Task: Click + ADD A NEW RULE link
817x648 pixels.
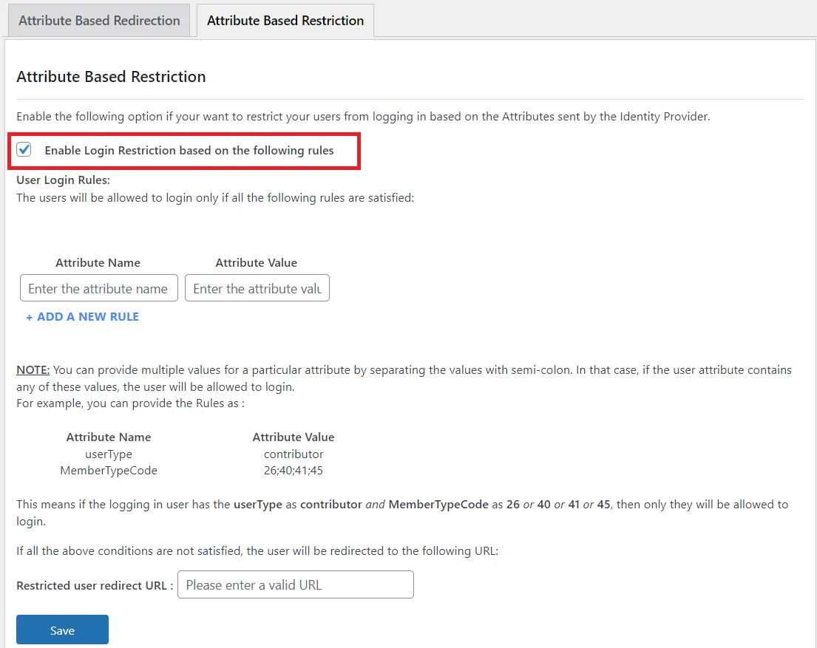Action: click(82, 317)
